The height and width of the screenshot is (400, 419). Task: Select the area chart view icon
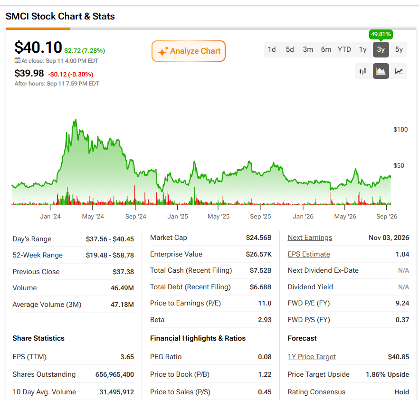[381, 71]
